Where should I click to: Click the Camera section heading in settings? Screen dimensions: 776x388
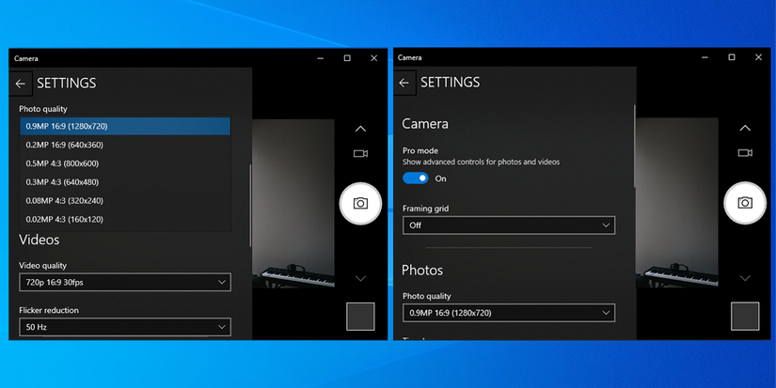click(x=425, y=124)
